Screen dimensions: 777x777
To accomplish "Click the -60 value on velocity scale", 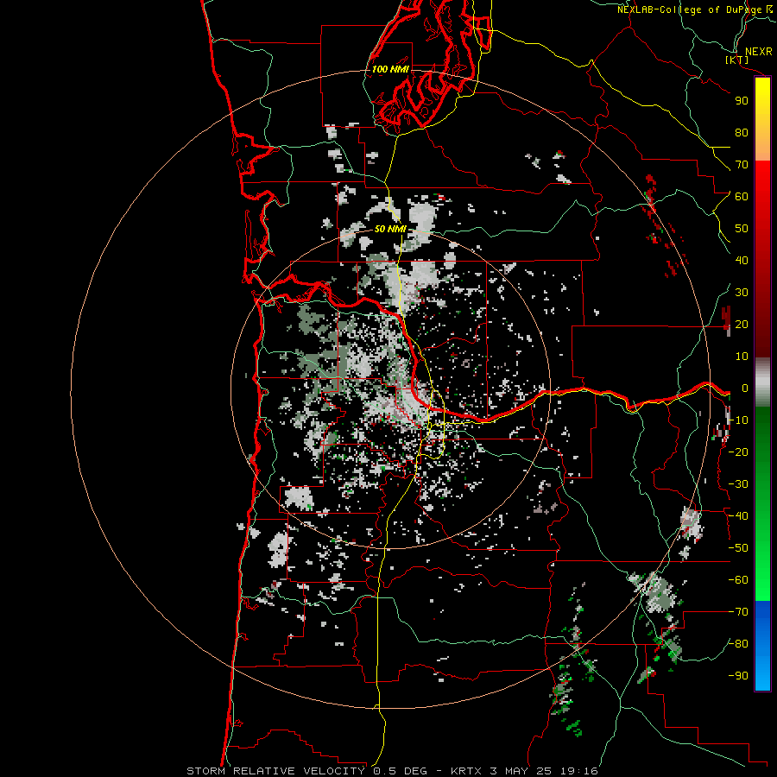I will (738, 580).
